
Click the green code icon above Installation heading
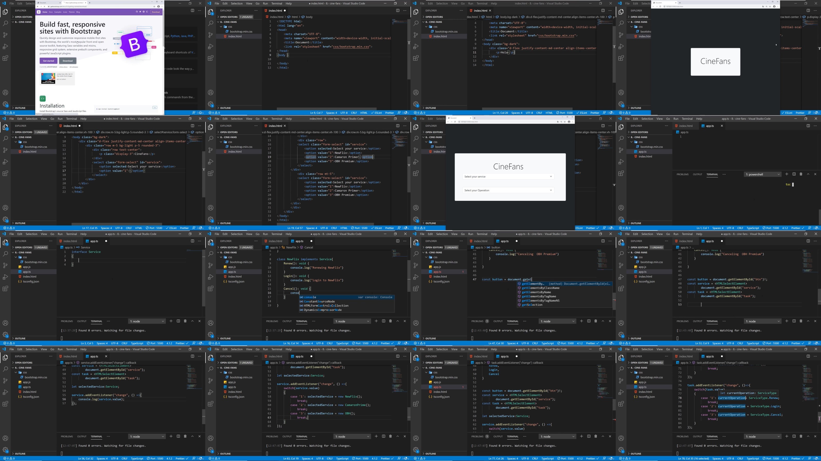point(43,99)
